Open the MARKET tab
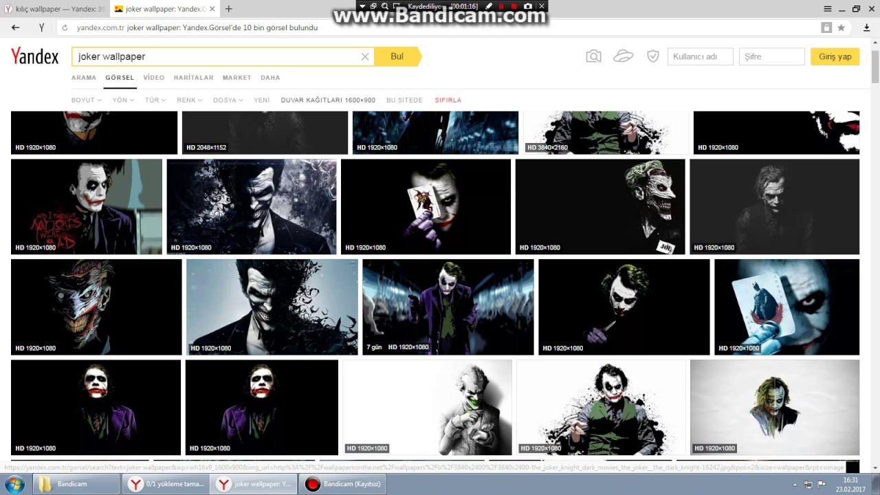The width and height of the screenshot is (880, 495). [237, 78]
